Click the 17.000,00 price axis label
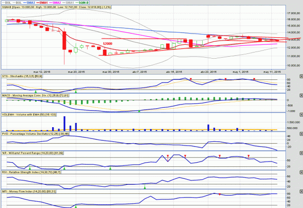The height and width of the screenshot is (208, 303). coord(294,13)
